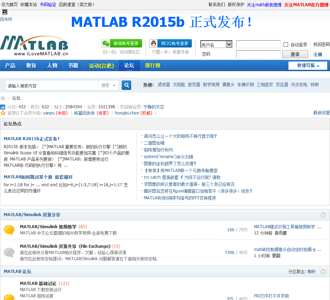Open section moderator 柚籽 profile
Screen dimensions: 330x300
coord(311,271)
